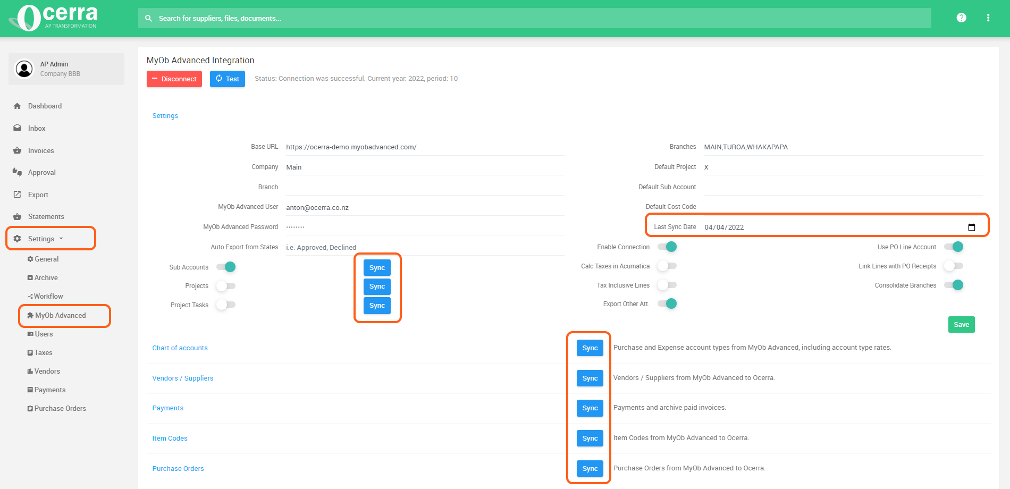Go to Inbox in sidebar

click(37, 128)
